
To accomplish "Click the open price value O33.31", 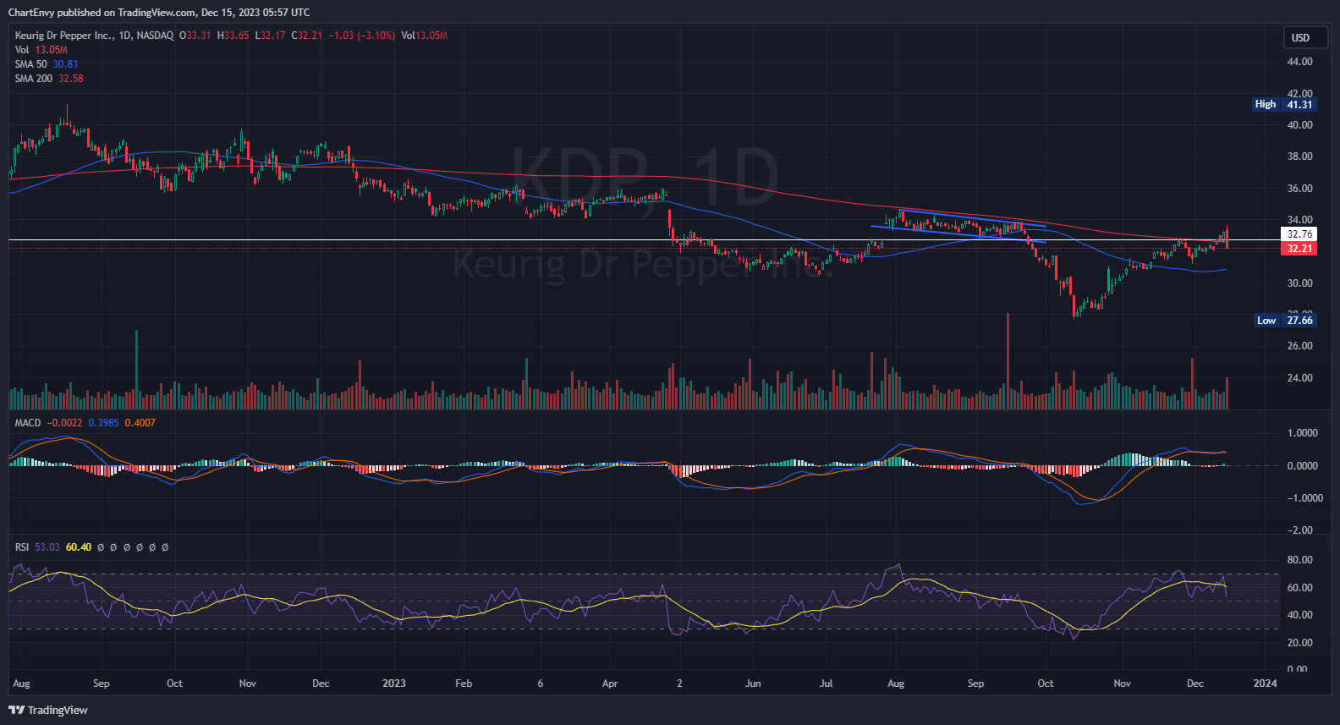I will 195,36.
